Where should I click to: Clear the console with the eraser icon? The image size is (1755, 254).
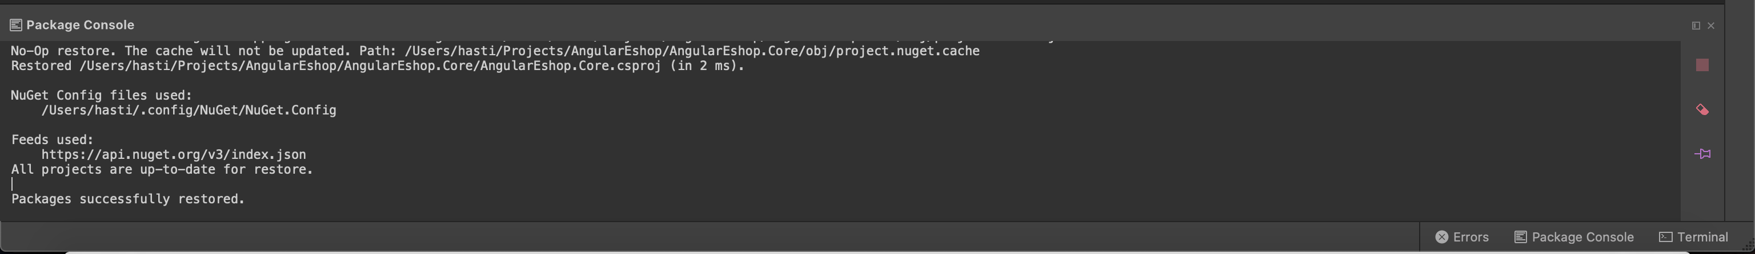[x=1702, y=109]
